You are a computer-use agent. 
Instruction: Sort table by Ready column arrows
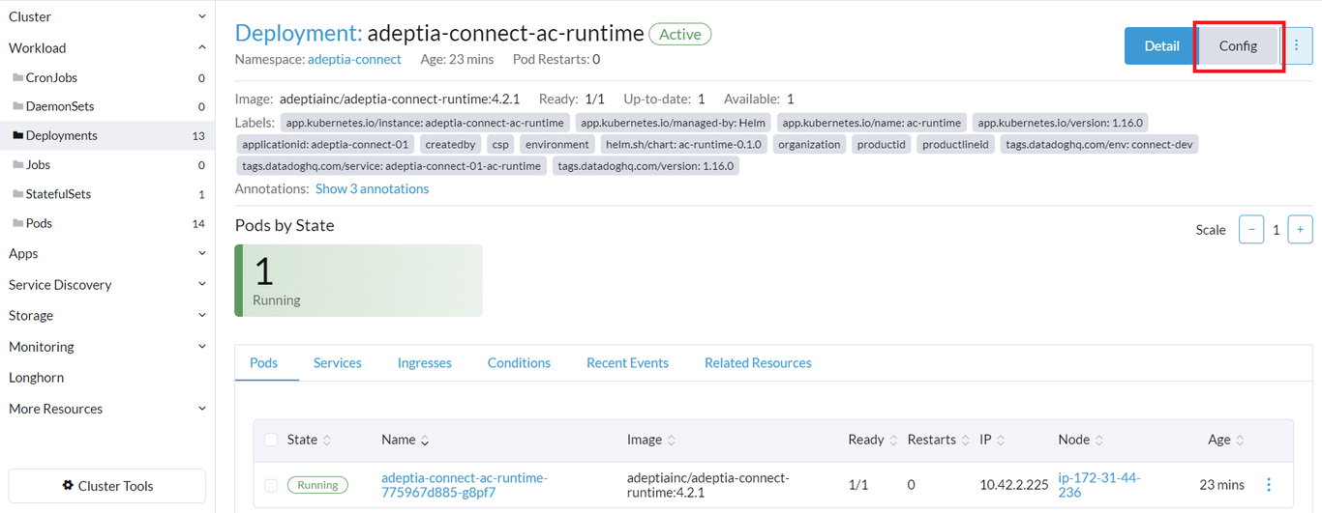(893, 440)
